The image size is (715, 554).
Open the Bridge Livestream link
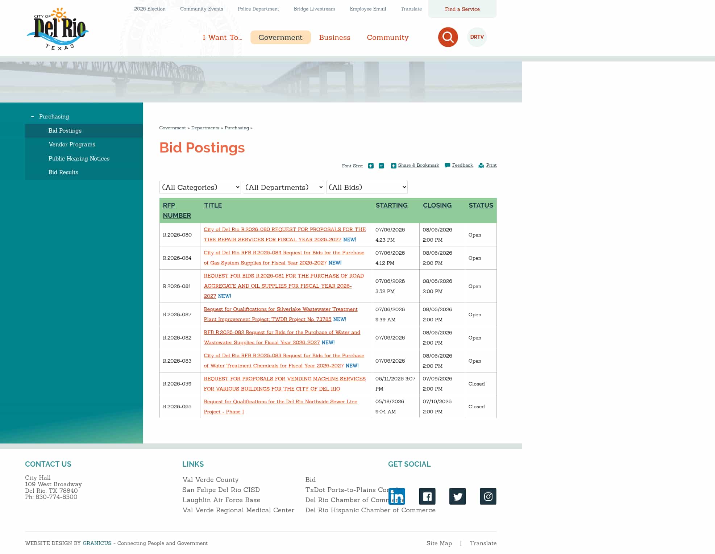click(x=314, y=9)
